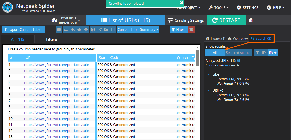Screen dimensions: 291x140
Task: Sort by the Content-Type column header
Action: [185, 58]
